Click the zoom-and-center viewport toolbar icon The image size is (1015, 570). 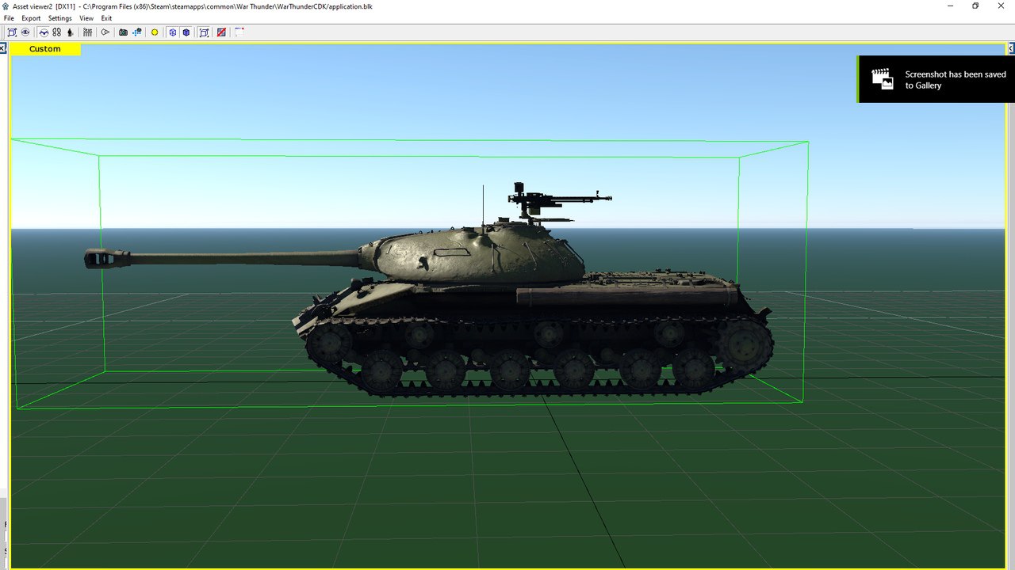point(12,32)
